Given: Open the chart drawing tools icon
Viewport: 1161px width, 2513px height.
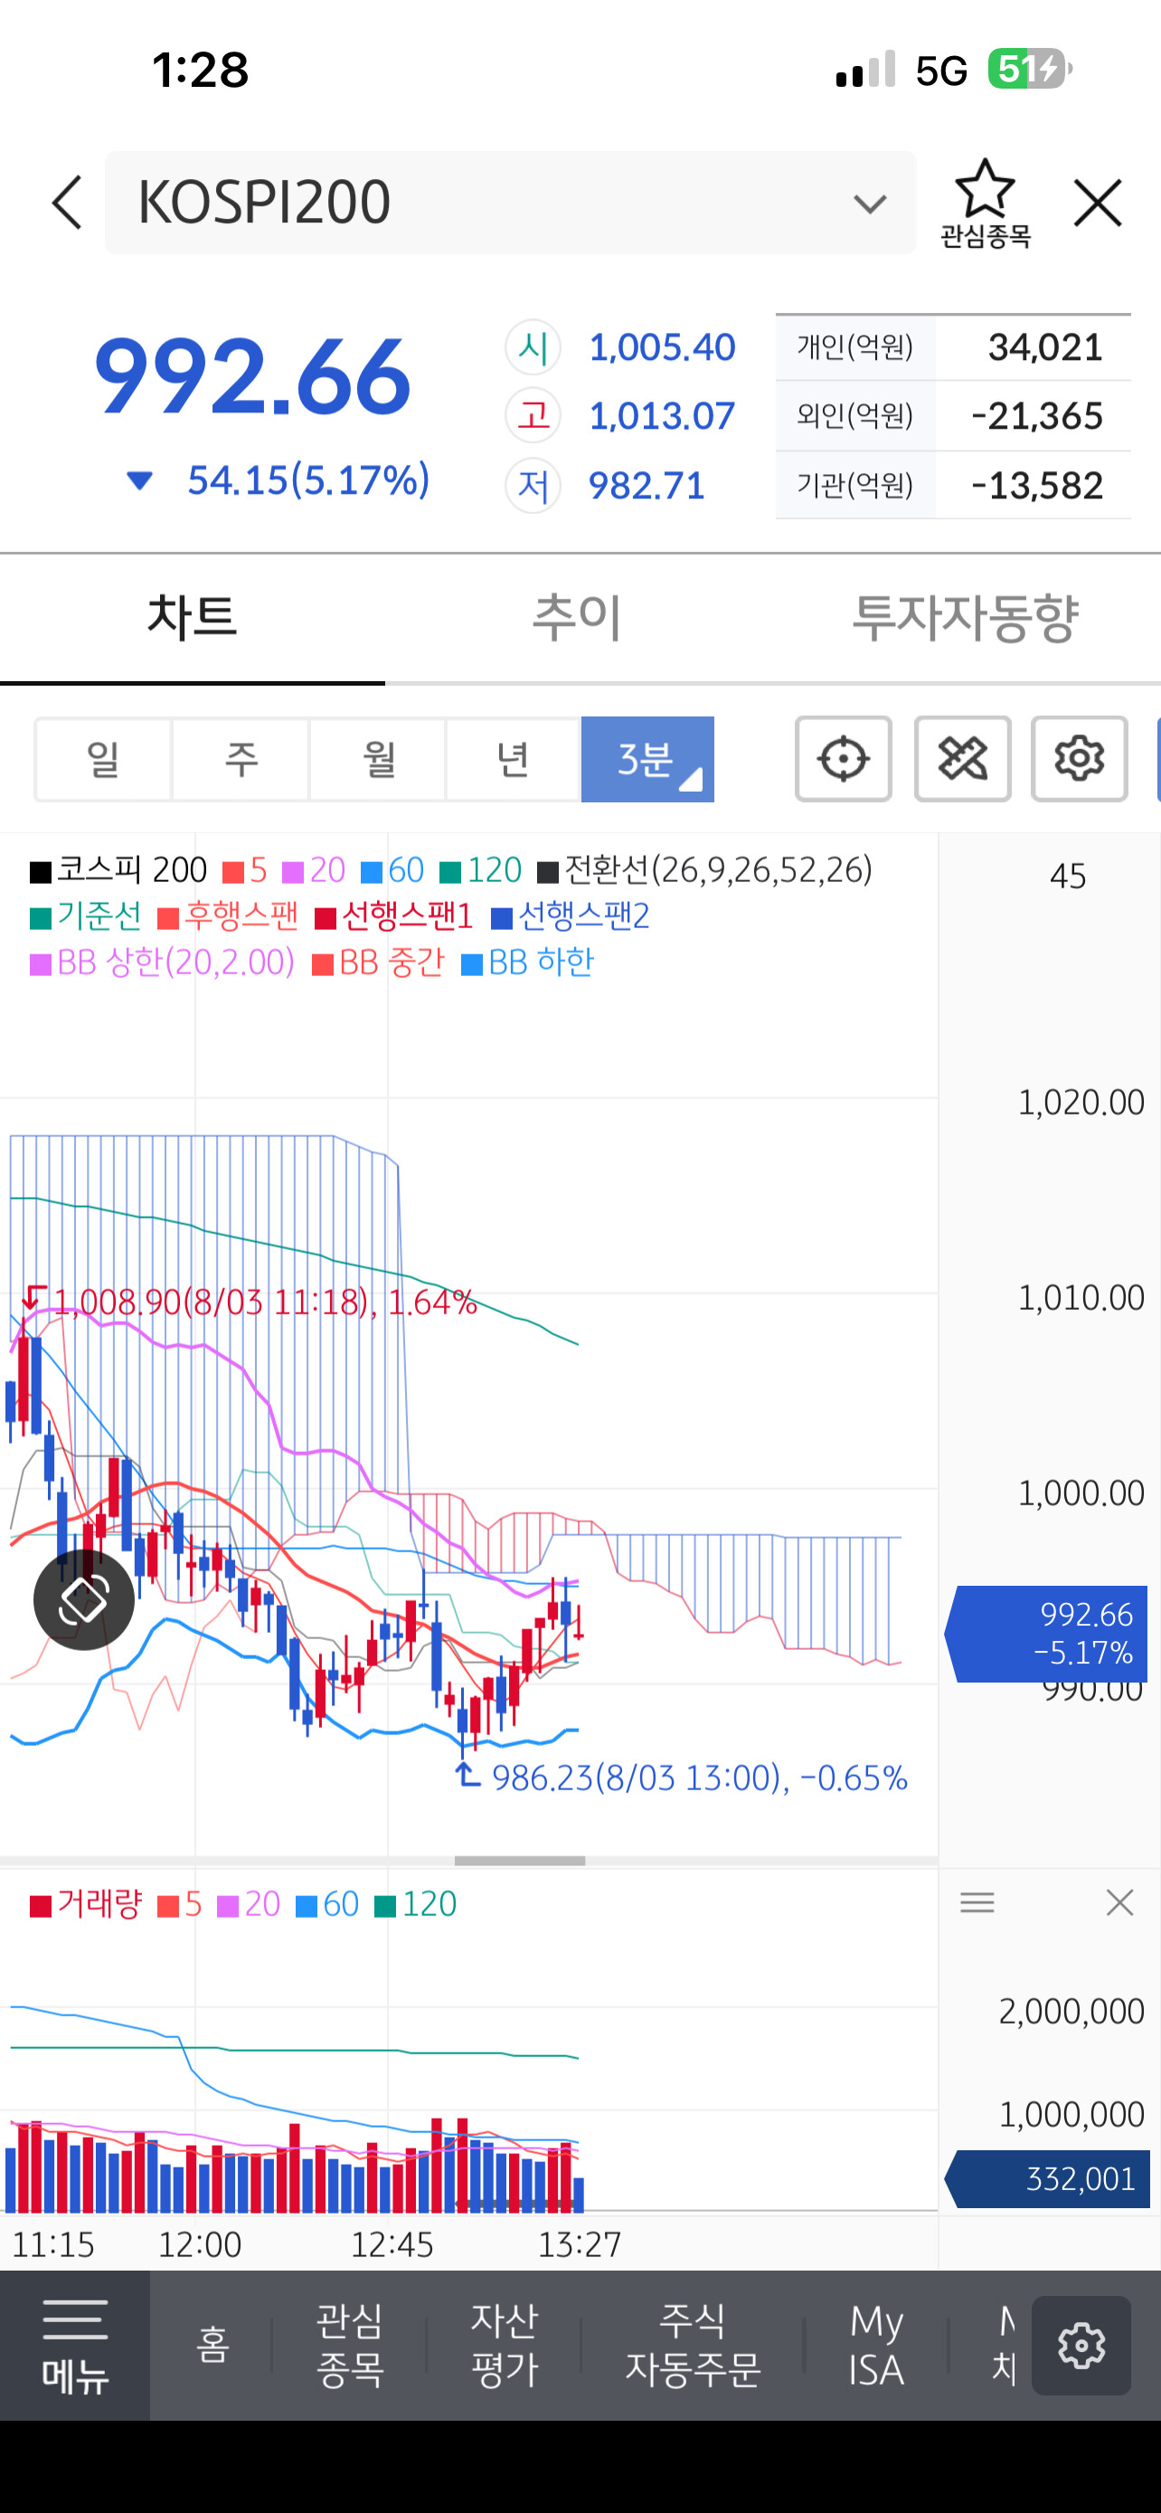Looking at the screenshot, I should point(962,759).
